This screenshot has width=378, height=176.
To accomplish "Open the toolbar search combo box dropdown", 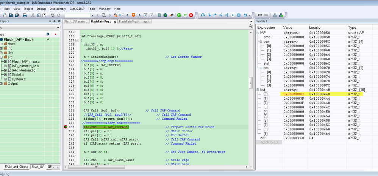I will (x=93, y=15).
